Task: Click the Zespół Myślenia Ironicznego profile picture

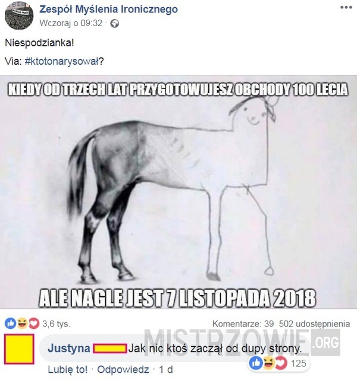Action: pyautogui.click(x=19, y=15)
